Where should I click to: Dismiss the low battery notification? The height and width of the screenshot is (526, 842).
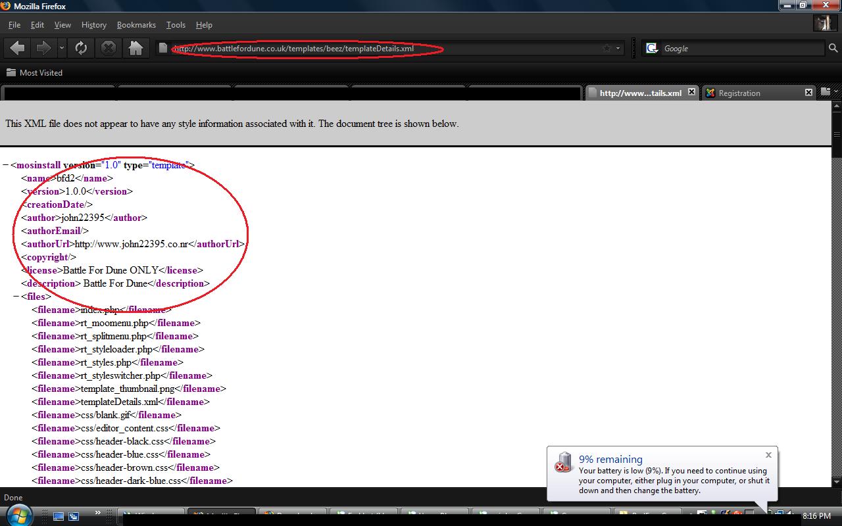(768, 455)
